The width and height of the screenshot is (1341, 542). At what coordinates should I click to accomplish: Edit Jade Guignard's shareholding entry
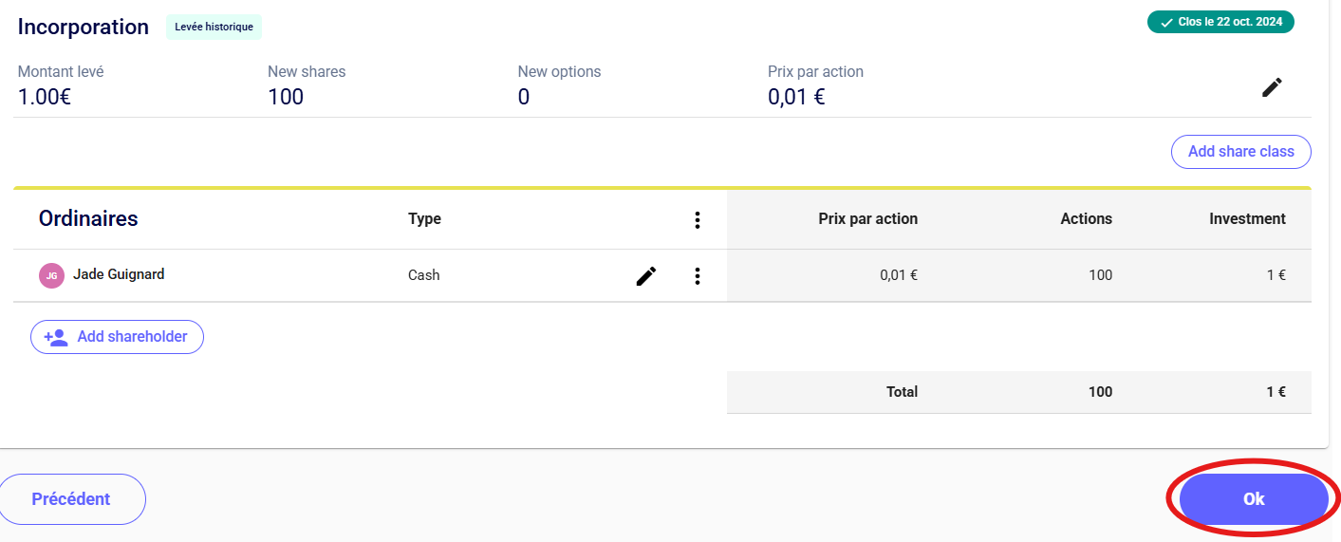[x=646, y=276]
